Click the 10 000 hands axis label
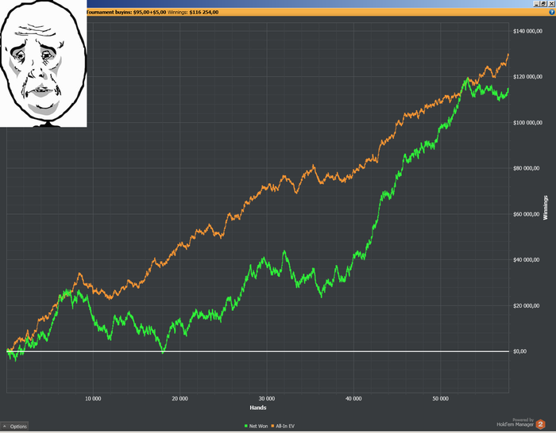 [93, 399]
